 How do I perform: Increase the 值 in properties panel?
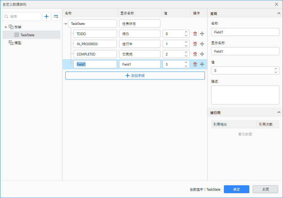[276, 69]
